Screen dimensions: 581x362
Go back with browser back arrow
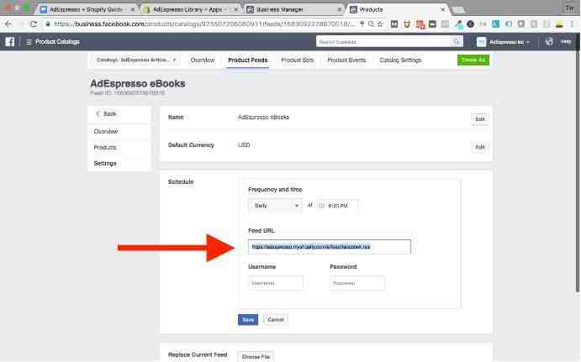8,24
